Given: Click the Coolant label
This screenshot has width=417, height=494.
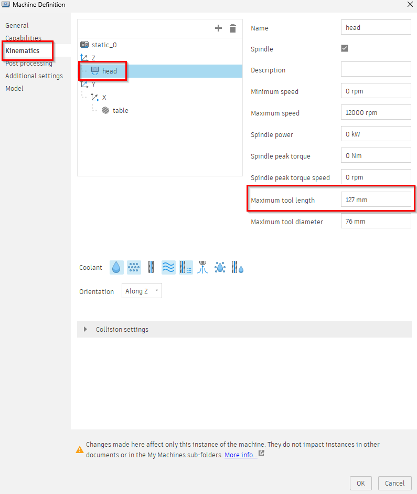Looking at the screenshot, I should pyautogui.click(x=91, y=268).
